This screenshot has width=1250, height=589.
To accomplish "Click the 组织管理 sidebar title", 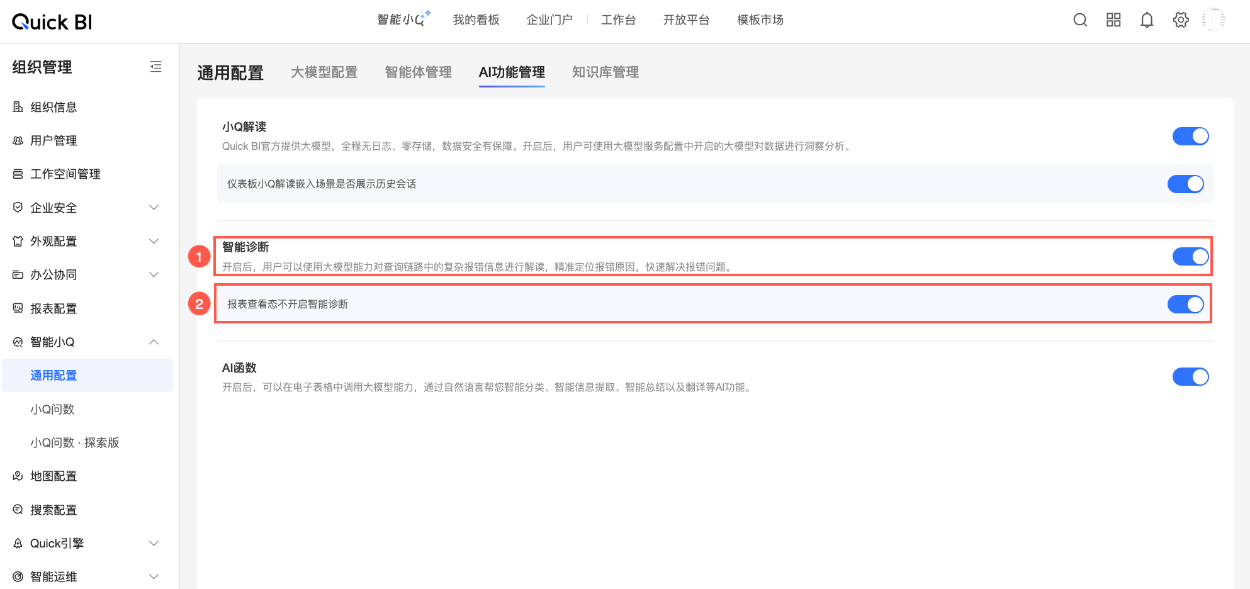I will pyautogui.click(x=42, y=67).
